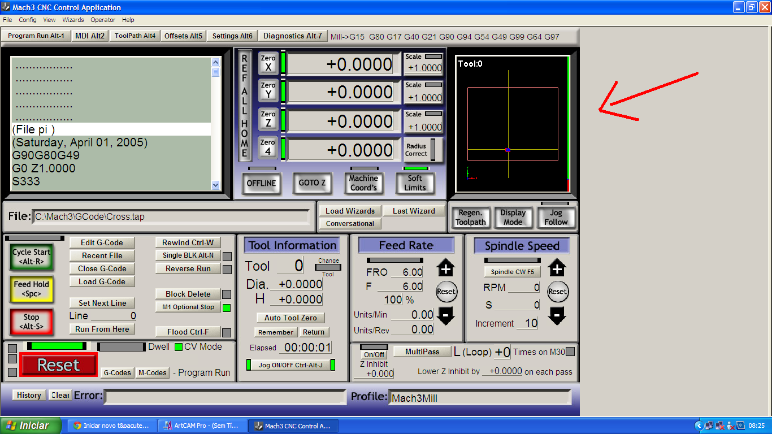Screen dimensions: 772x434
Task: Click the GOTO Z button
Action: coord(312,183)
